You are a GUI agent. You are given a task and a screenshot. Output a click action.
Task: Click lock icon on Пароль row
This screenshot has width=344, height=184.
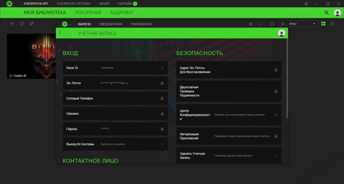pos(162,129)
